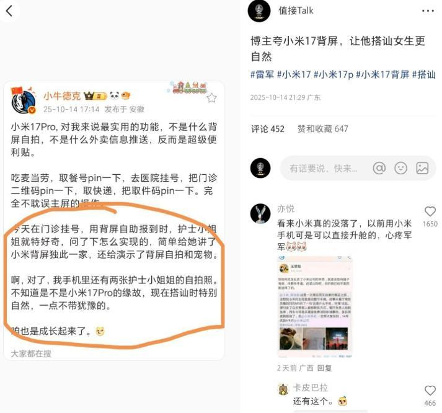
Task: Open the #雷军 hashtag
Action: [x=262, y=74]
